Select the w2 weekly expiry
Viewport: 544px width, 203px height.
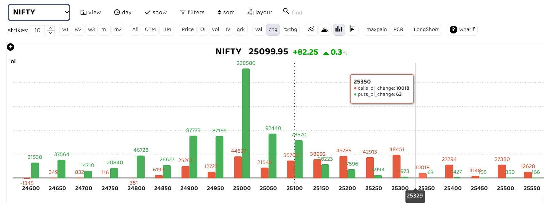point(78,29)
